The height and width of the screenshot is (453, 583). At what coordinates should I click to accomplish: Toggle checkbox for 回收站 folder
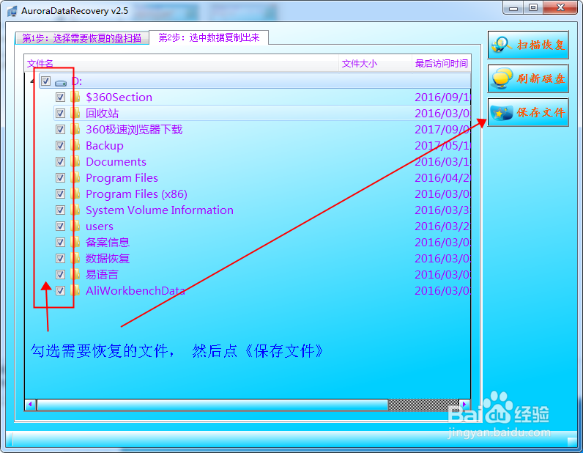[60, 113]
